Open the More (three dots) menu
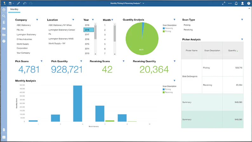This screenshot has height=142, width=252. pos(230,3)
